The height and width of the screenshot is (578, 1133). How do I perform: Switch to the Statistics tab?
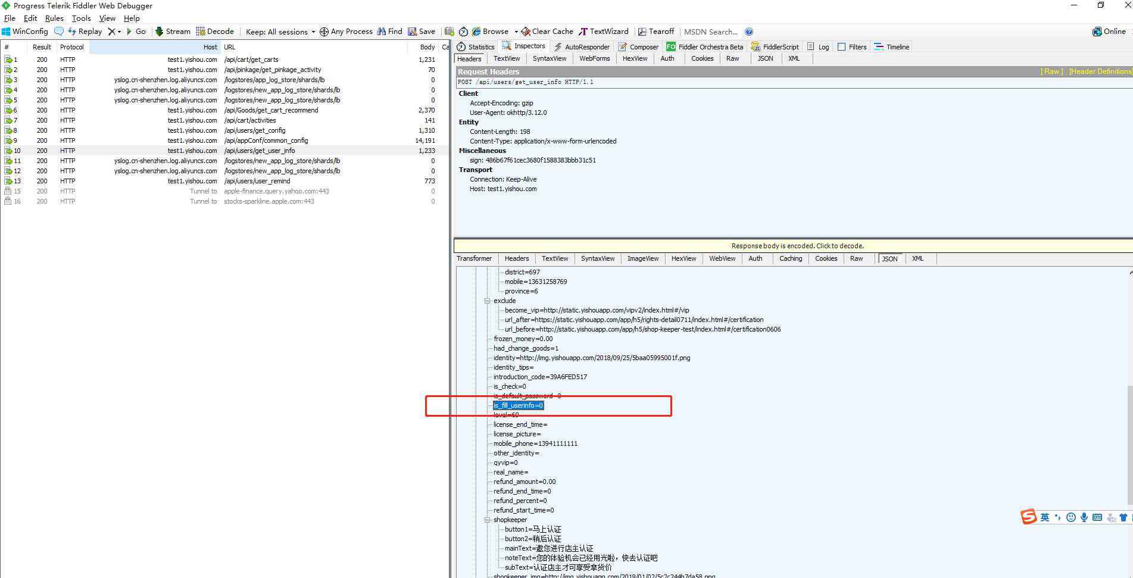pyautogui.click(x=475, y=46)
